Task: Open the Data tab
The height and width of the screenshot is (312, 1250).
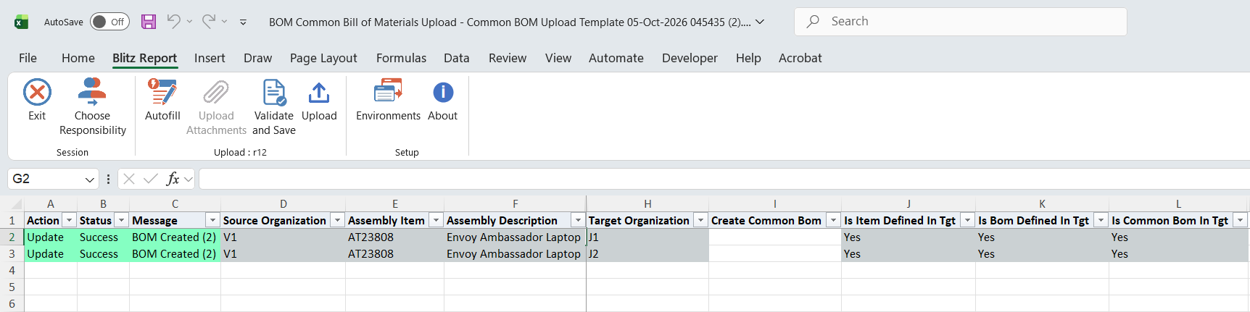Action: click(x=457, y=58)
